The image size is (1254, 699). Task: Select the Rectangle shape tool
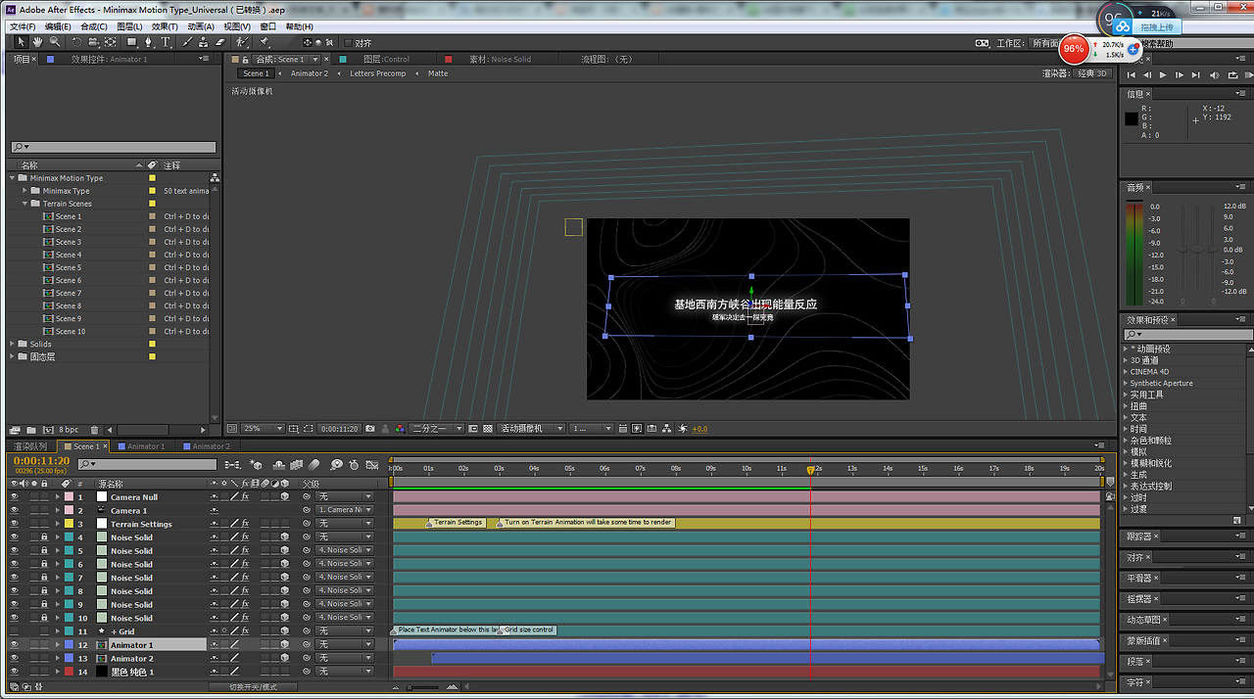coord(131,42)
